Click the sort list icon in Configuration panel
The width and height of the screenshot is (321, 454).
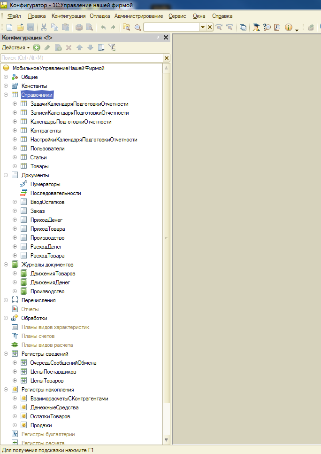point(101,47)
